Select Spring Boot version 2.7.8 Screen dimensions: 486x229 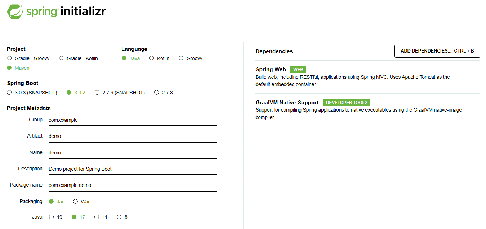click(x=156, y=93)
